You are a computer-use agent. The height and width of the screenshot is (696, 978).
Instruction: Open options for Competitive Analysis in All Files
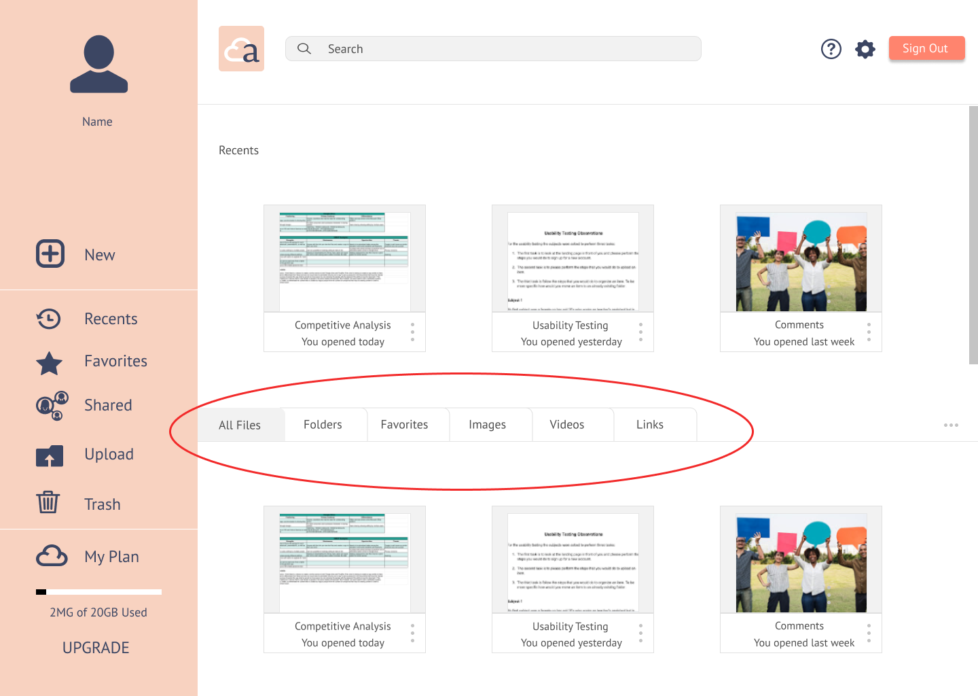point(412,633)
